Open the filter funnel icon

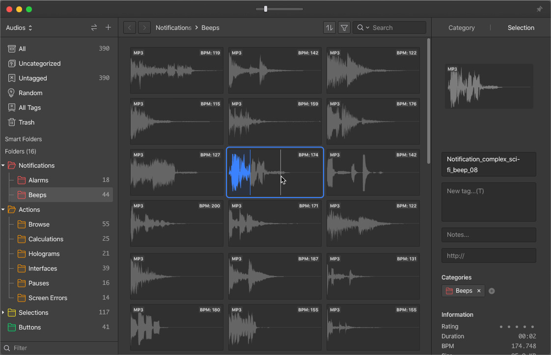coord(344,27)
